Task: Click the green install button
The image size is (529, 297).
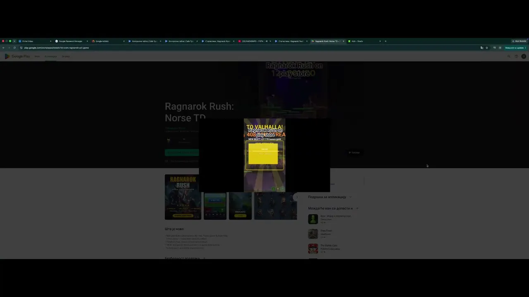Action: (182, 153)
